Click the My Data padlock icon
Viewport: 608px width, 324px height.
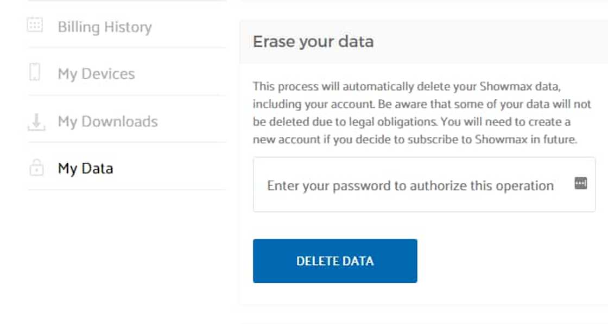36,168
